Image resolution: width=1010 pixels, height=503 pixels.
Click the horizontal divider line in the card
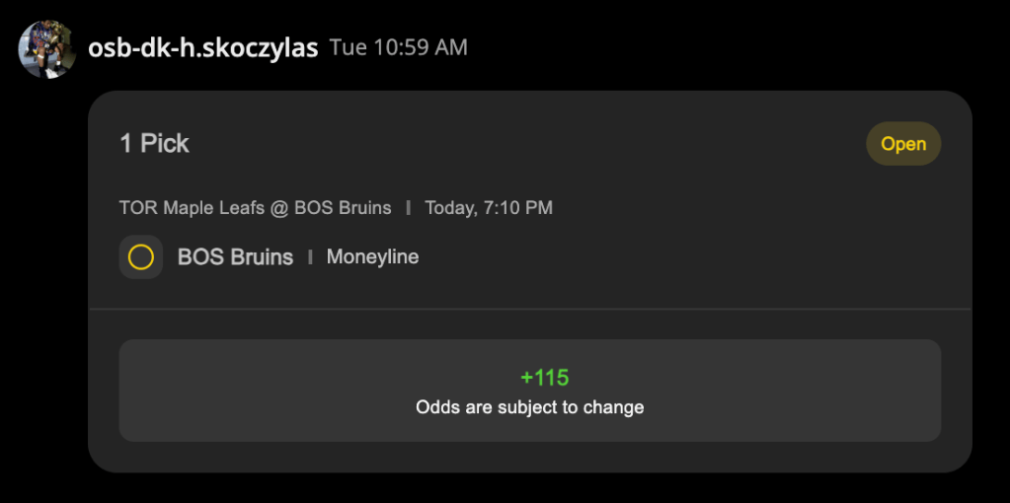click(x=529, y=310)
